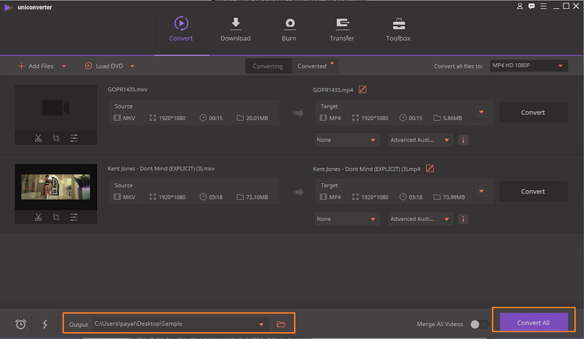
Task: Show info icon for GOPR1433 target
Action: click(463, 140)
